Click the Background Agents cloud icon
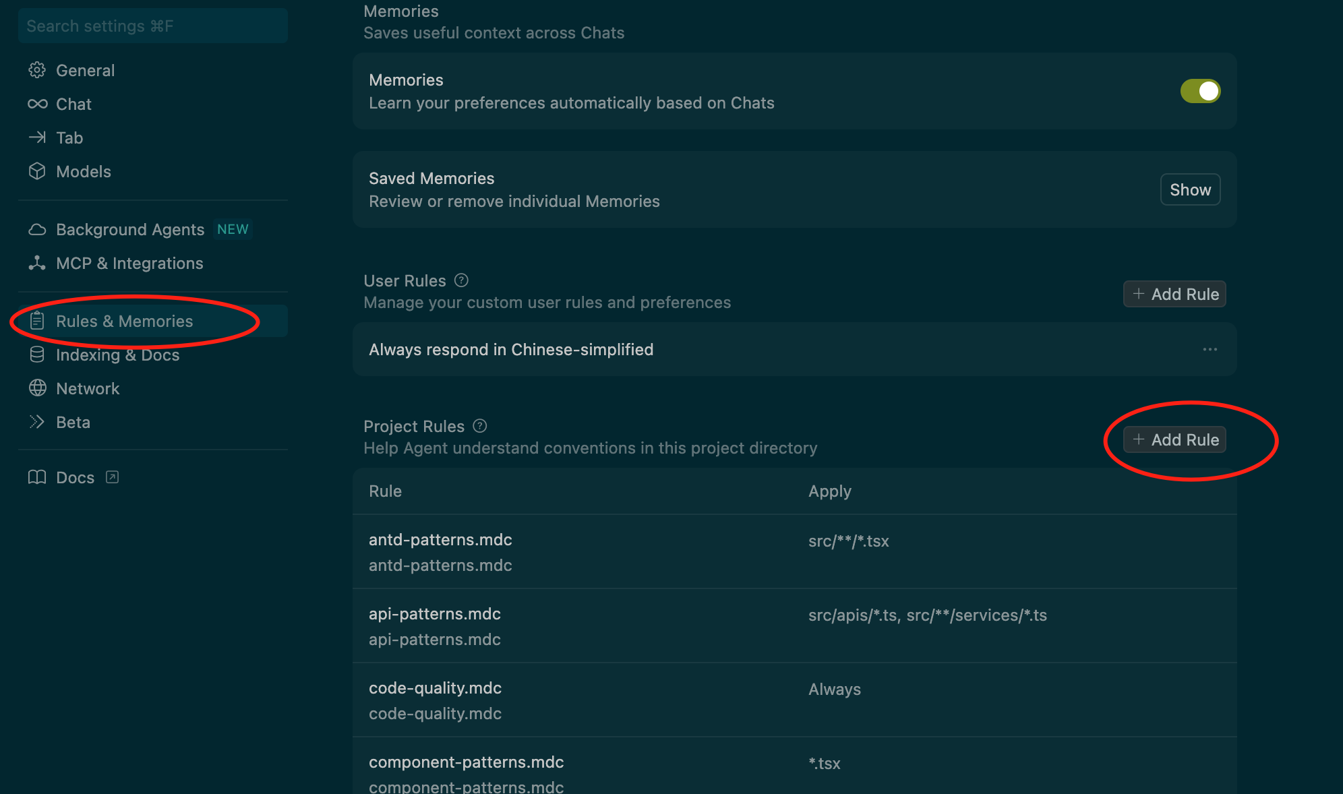The width and height of the screenshot is (1343, 794). tap(37, 230)
